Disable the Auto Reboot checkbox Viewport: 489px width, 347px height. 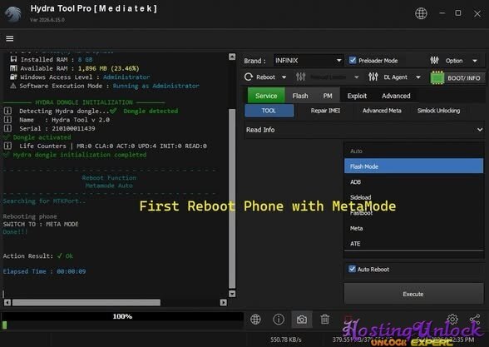coord(352,269)
